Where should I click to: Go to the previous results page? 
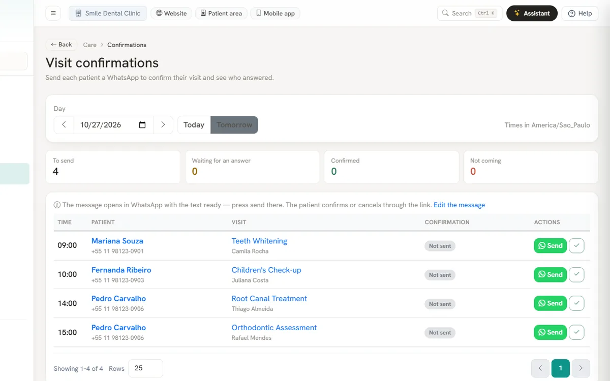[540, 368]
